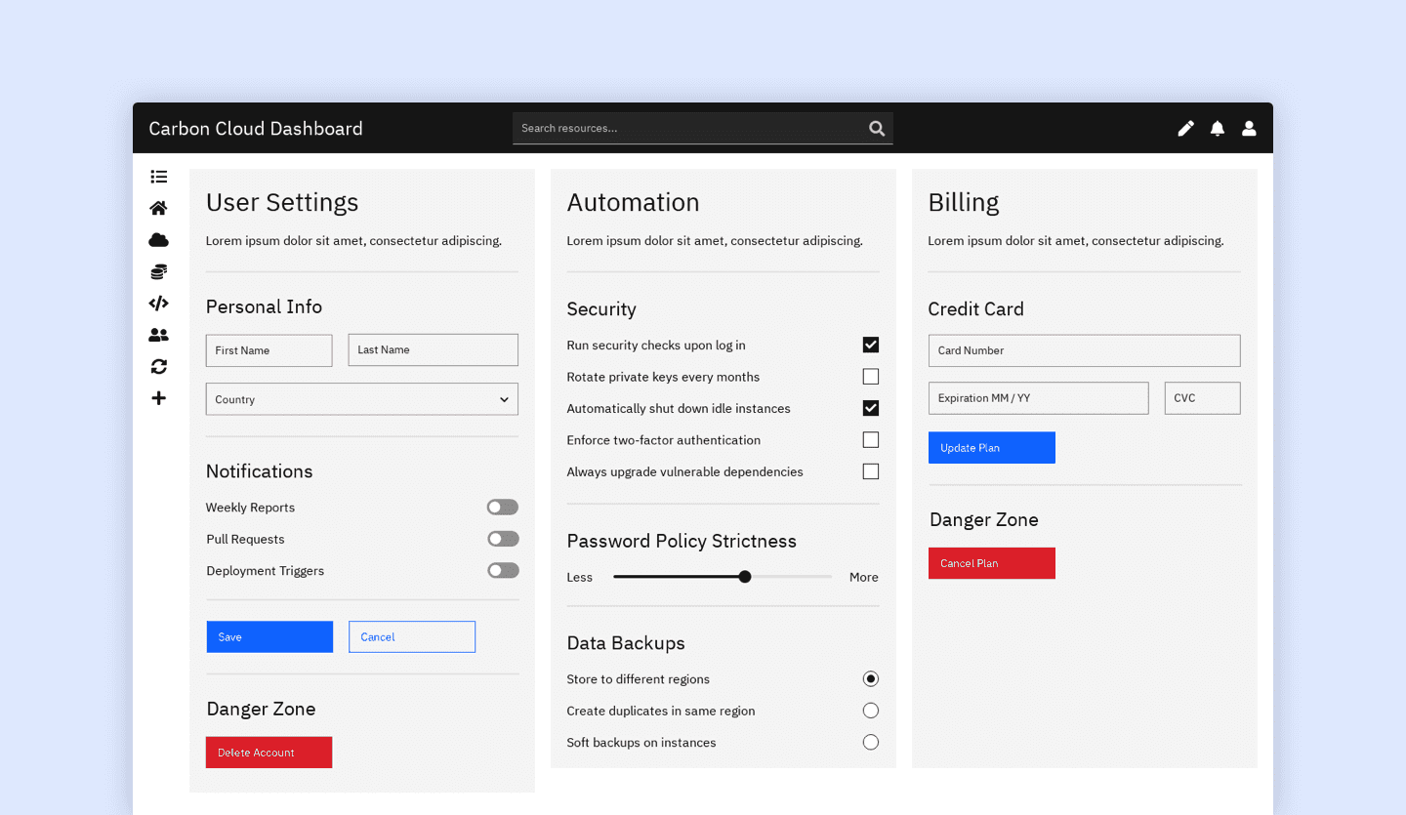
Task: Open the database coins sidebar icon
Action: point(158,271)
